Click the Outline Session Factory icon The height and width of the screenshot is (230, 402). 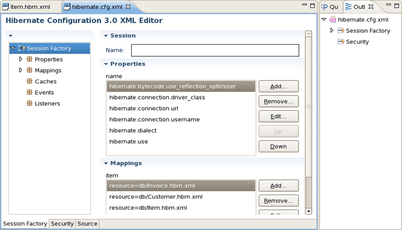[x=341, y=31]
